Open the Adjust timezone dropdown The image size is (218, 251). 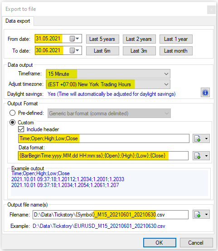[x=108, y=84]
